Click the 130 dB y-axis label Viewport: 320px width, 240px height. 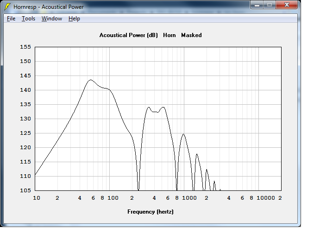tap(25, 119)
